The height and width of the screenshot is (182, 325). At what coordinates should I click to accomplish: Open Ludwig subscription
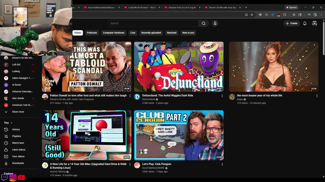tap(20, 71)
